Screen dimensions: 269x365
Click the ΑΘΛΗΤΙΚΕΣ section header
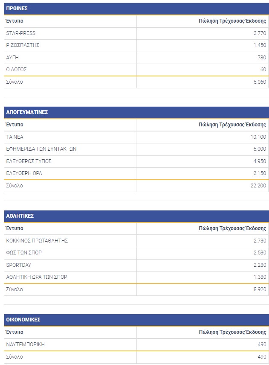point(20,216)
